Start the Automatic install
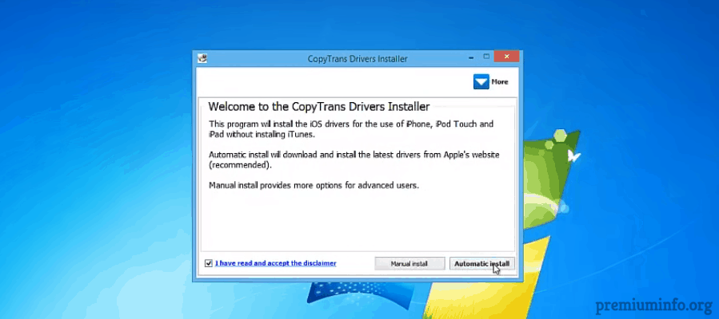This screenshot has width=719, height=319. click(482, 264)
